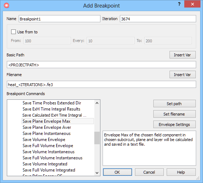
Task: Click the command list scrollbar thumb
Action: tap(97, 138)
